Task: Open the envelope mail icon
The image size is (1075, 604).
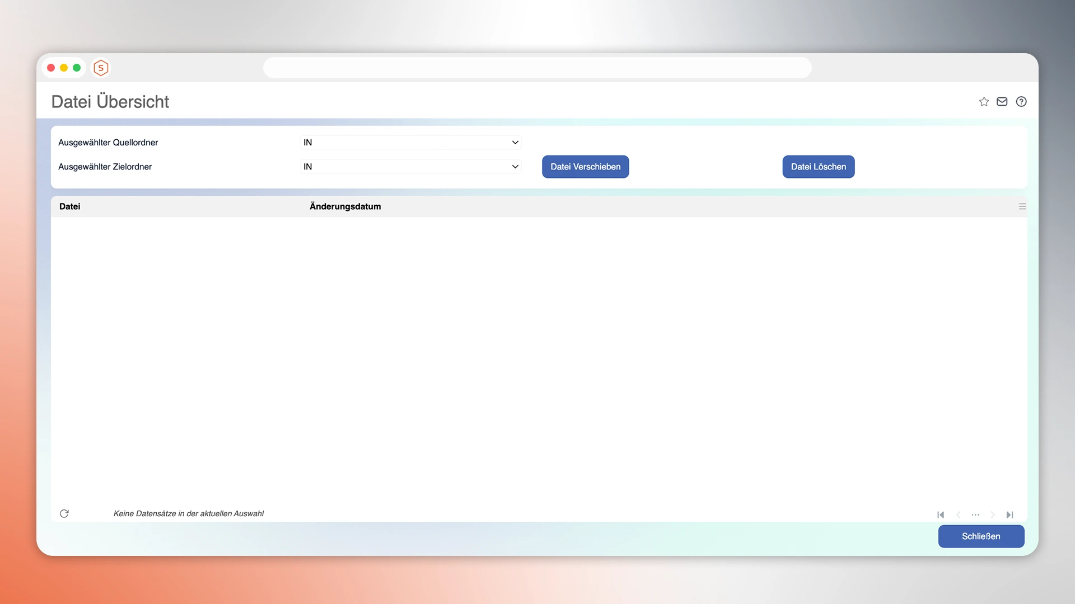Action: click(x=1002, y=102)
